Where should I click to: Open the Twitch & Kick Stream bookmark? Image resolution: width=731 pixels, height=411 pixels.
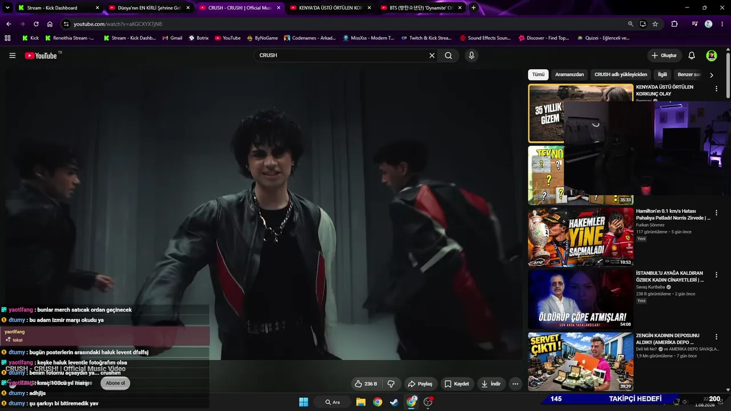426,38
